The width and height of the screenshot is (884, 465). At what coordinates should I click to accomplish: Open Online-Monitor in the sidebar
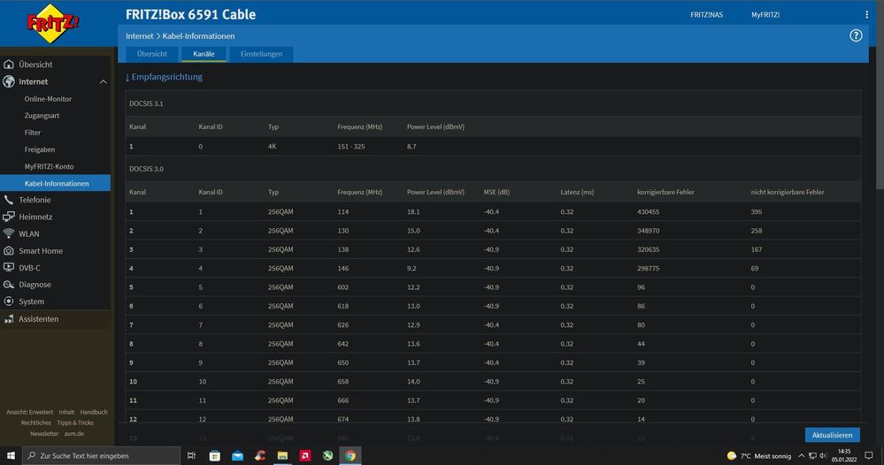pyautogui.click(x=48, y=99)
